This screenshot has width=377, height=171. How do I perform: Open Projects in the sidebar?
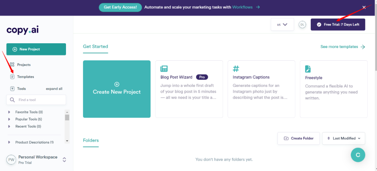[x=23, y=65]
